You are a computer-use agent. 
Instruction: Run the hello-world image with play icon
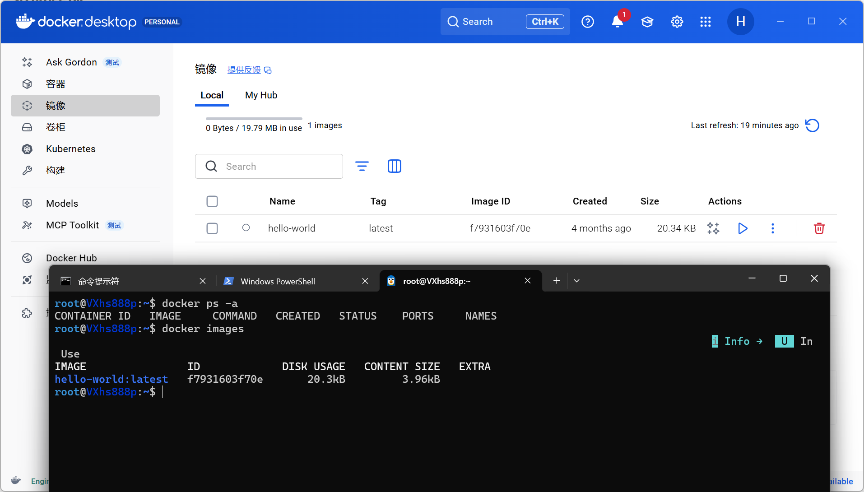coord(743,228)
